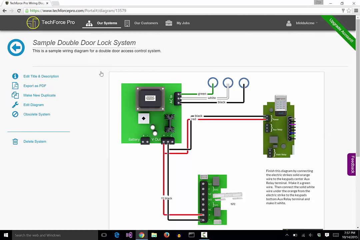Click the browser back arrow

coord(5,11)
